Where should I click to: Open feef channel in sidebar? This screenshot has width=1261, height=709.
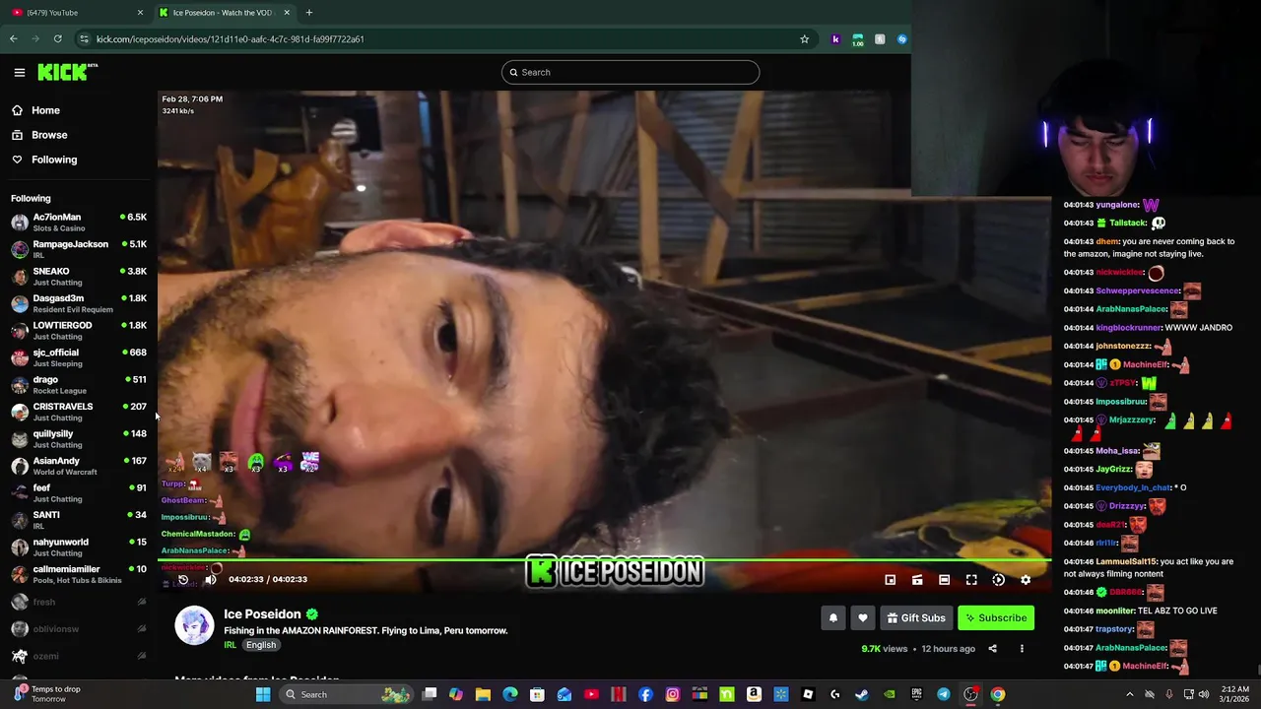(79, 493)
